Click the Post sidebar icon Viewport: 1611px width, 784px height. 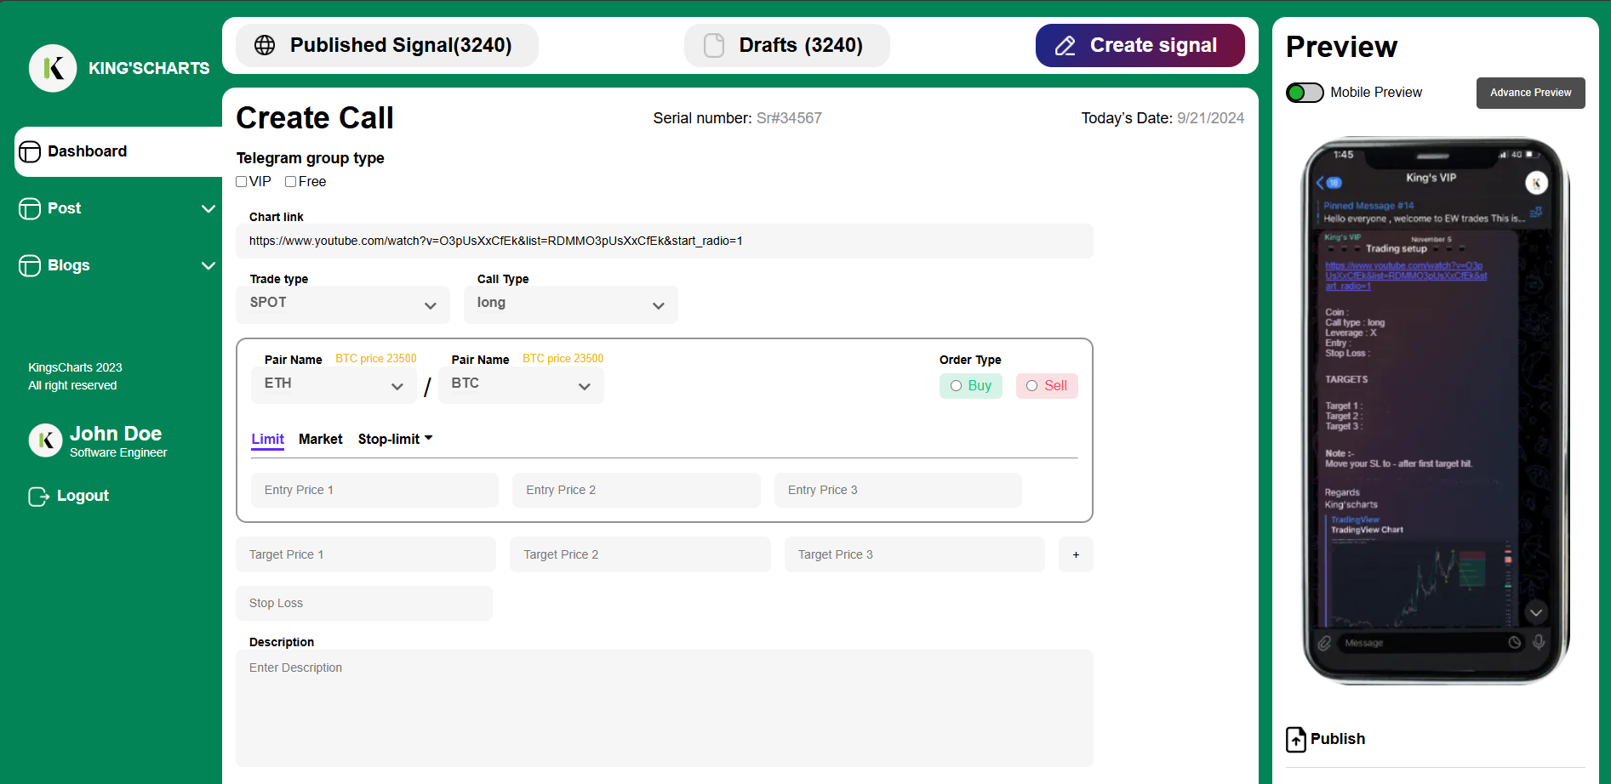29,208
